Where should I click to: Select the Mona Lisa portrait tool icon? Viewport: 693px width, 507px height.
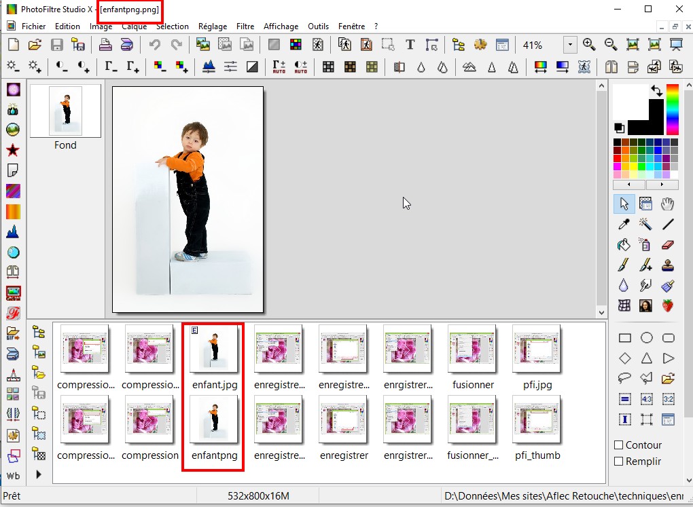coord(645,305)
